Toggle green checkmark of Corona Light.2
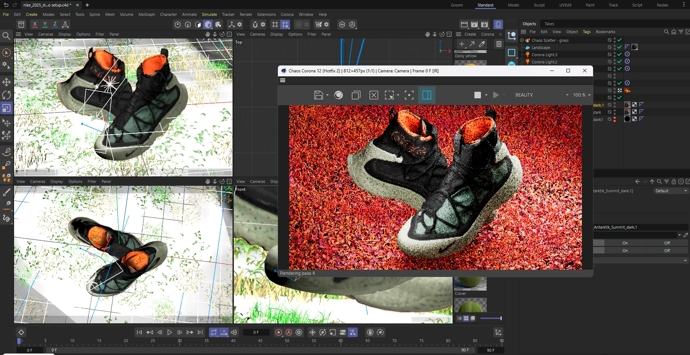Viewport: 690px width, 355px height. (619, 62)
